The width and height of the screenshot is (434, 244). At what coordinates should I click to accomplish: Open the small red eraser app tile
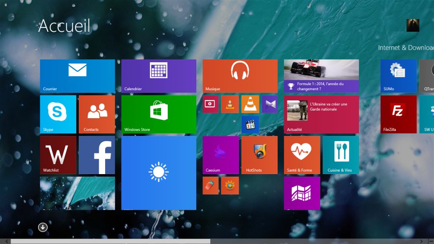coord(210,186)
